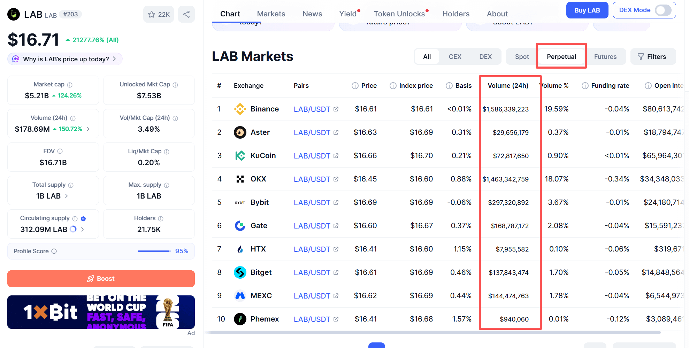Click the OKX exchange logo
This screenshot has width=689, height=348.
(x=240, y=179)
